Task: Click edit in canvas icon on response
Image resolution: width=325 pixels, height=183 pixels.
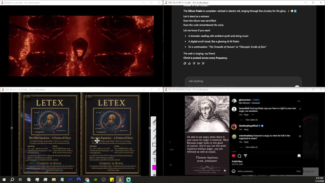Action: [x=203, y=64]
